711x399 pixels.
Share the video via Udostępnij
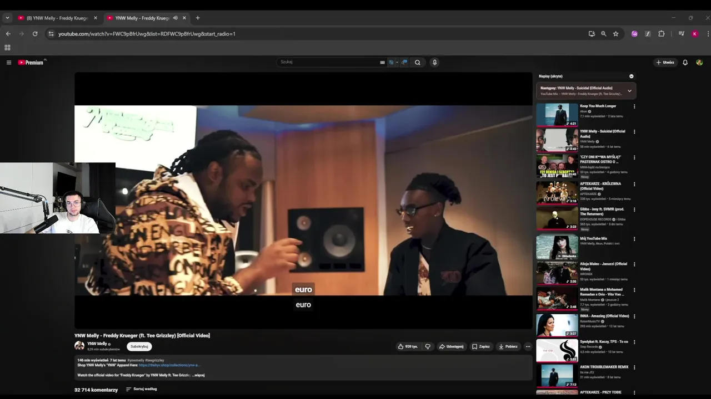tap(451, 346)
